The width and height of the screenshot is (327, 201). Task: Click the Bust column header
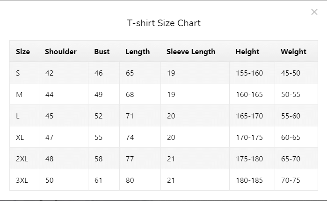(102, 52)
